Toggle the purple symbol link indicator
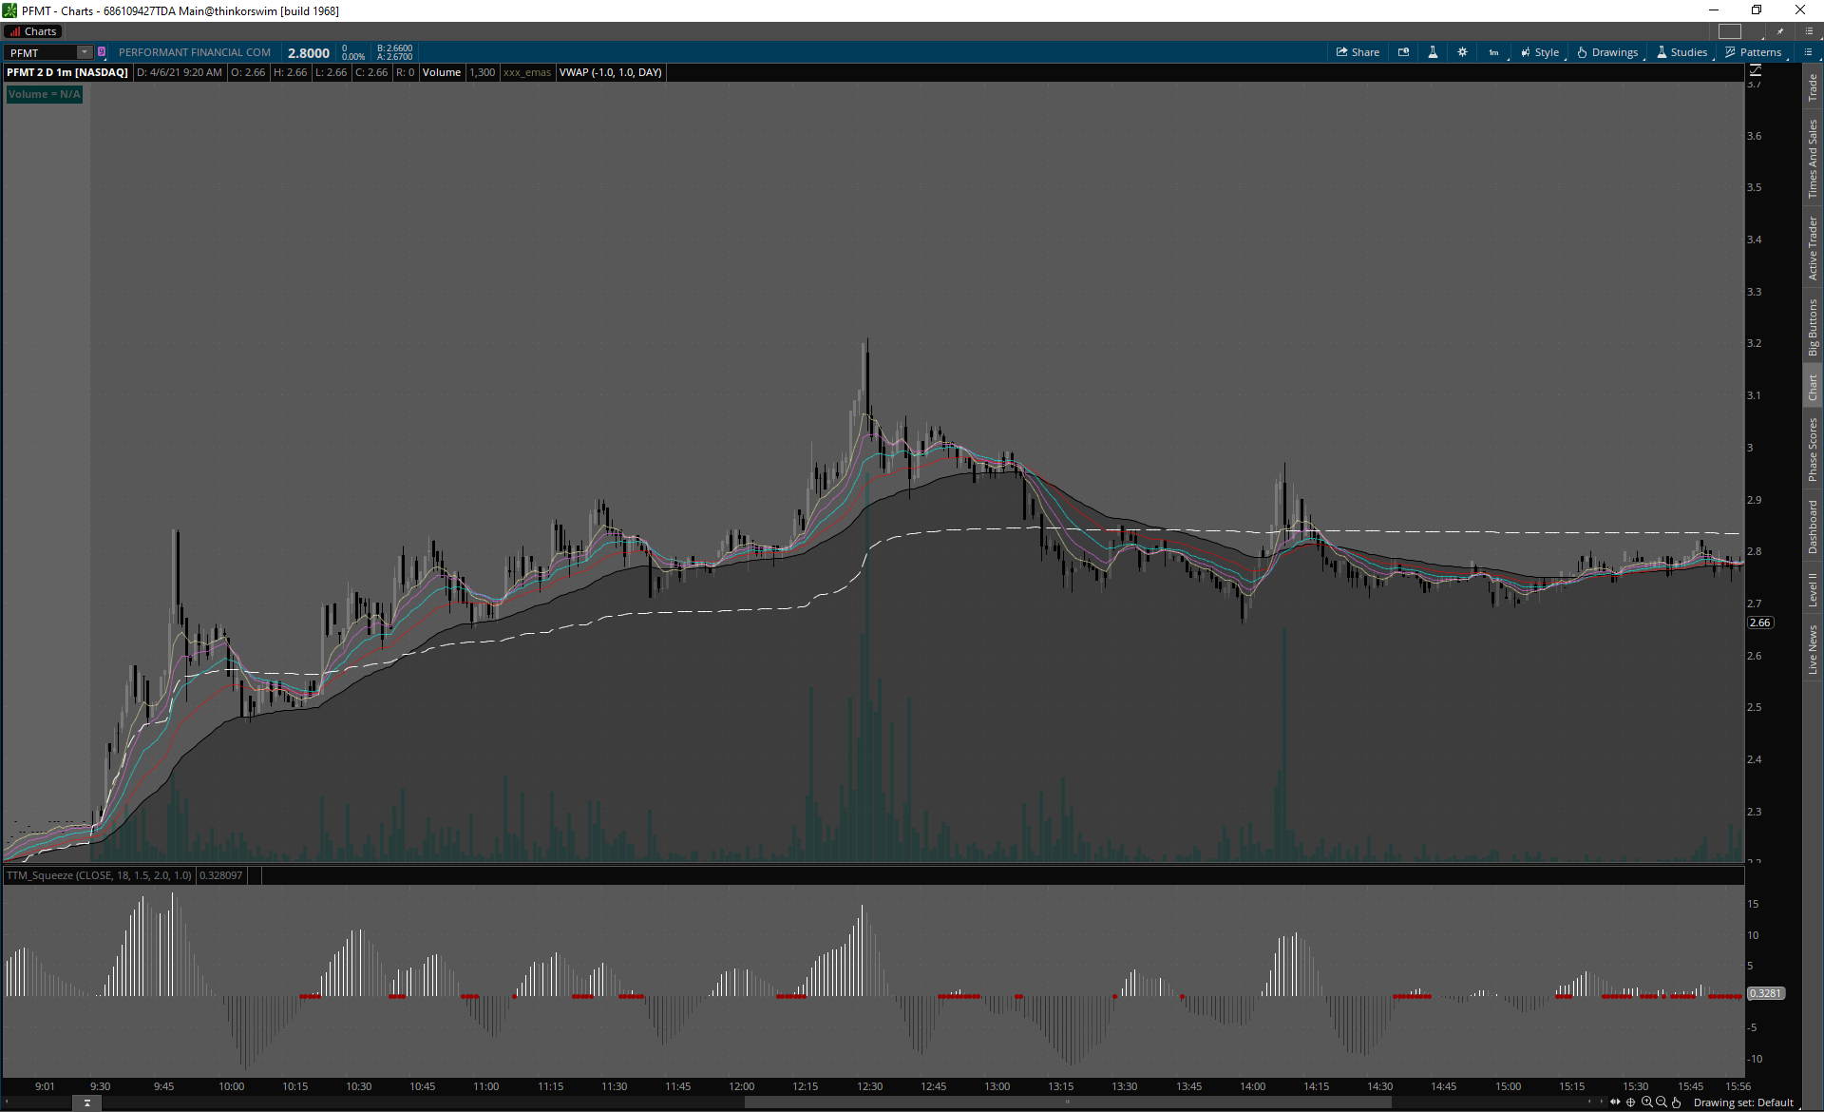The width and height of the screenshot is (1824, 1112). tap(102, 52)
